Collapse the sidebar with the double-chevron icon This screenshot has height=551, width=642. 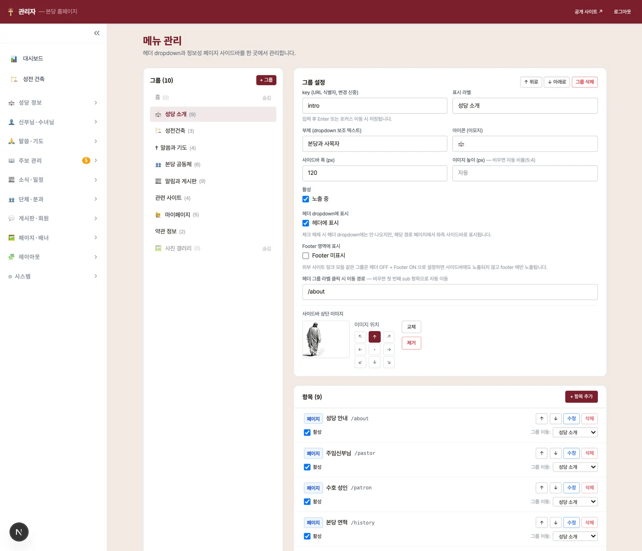click(x=97, y=33)
